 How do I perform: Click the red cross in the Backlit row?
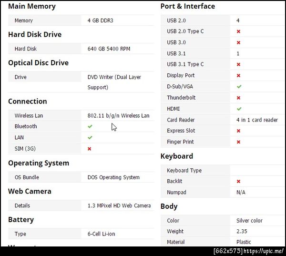tap(238, 181)
